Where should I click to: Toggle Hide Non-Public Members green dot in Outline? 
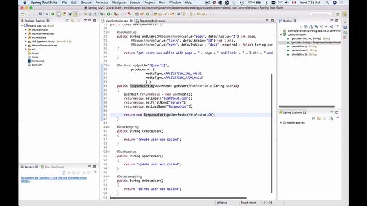click(326, 26)
